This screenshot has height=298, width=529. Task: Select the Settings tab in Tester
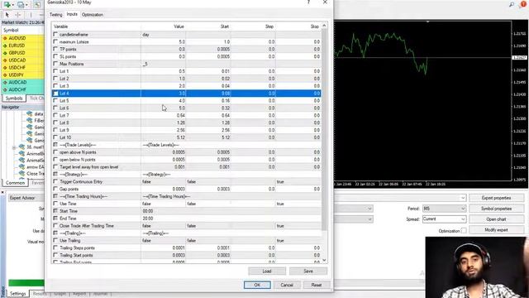(17, 294)
